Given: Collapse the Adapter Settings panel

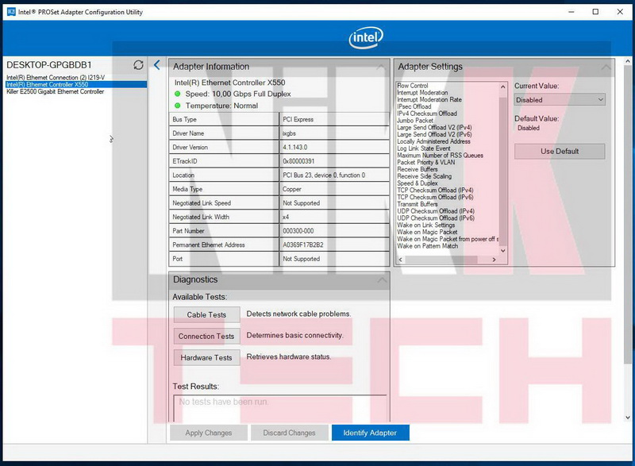Looking at the screenshot, I should pyautogui.click(x=606, y=67).
